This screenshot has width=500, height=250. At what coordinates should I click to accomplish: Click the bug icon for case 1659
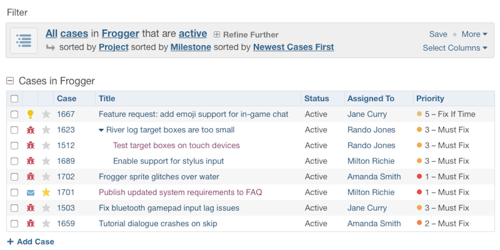(x=30, y=224)
